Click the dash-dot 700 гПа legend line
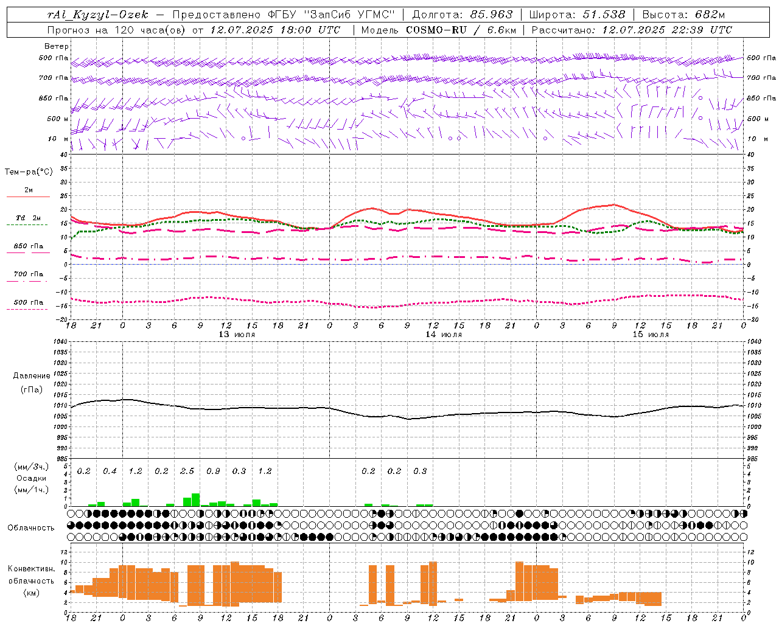This screenshot has height=623, width=779. (x=27, y=281)
